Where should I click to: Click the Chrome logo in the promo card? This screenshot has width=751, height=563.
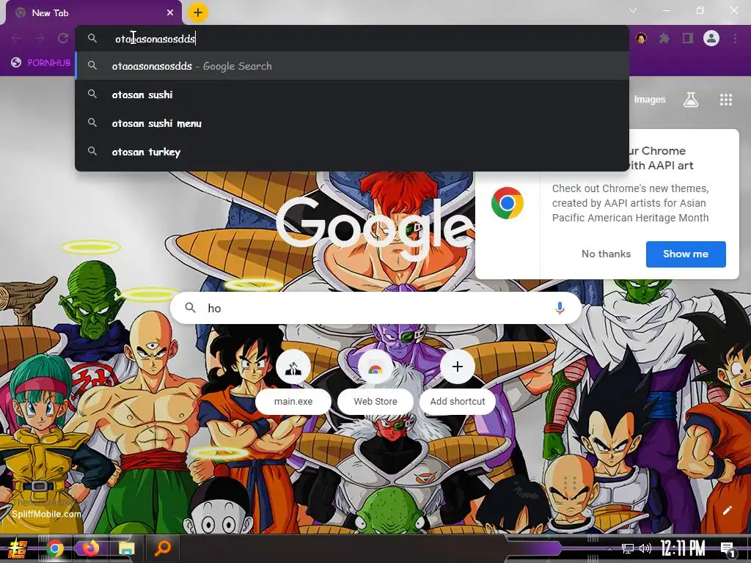point(508,204)
